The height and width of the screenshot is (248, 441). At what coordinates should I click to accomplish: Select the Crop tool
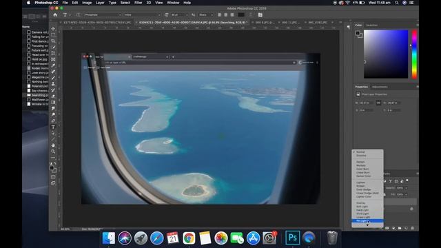pos(53,41)
